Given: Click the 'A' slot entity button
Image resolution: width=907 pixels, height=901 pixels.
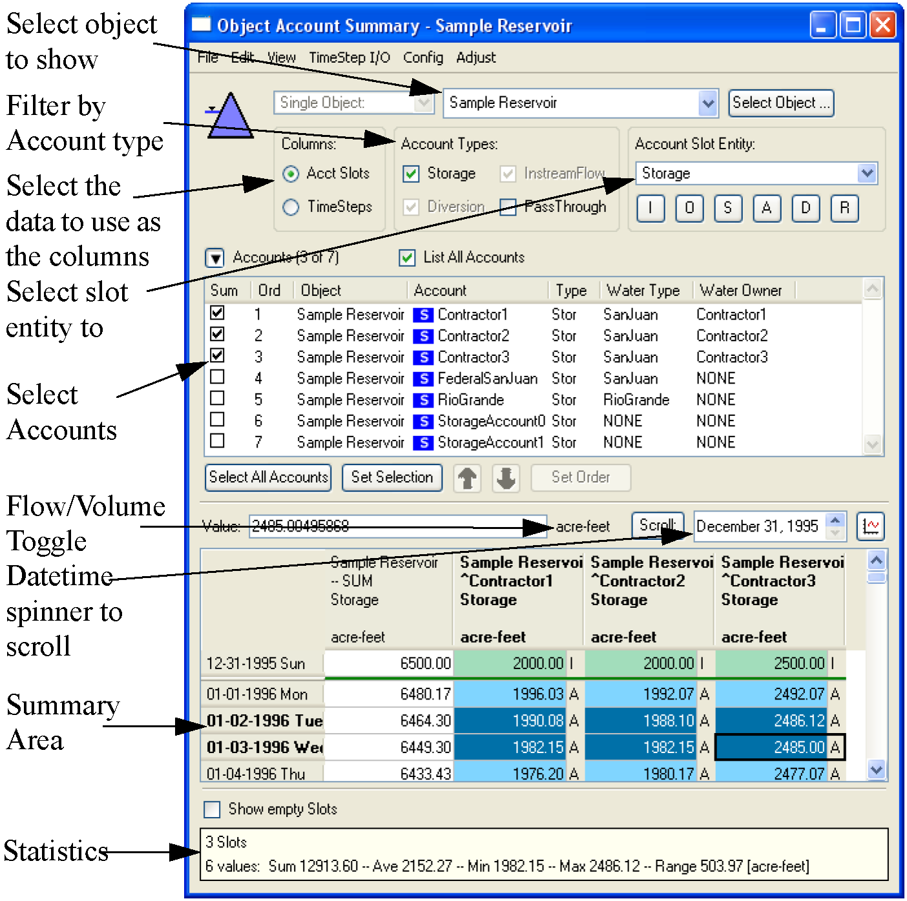Looking at the screenshot, I should pos(767,208).
